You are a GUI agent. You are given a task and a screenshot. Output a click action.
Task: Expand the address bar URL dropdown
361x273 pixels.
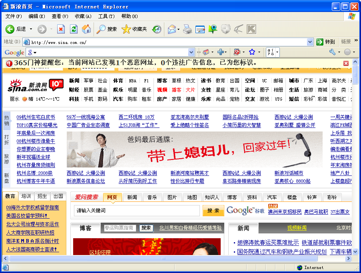[x=310, y=42]
